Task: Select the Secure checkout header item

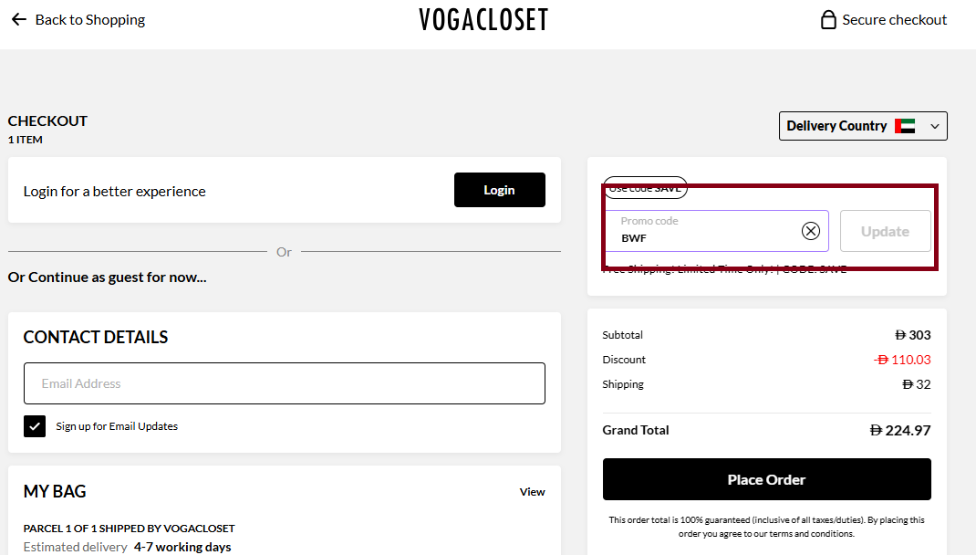Action: coord(883,18)
